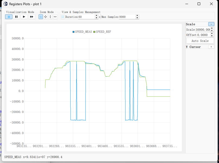Click the '983468...' x-axis label
The height and width of the screenshot is (163, 219).
point(105,146)
